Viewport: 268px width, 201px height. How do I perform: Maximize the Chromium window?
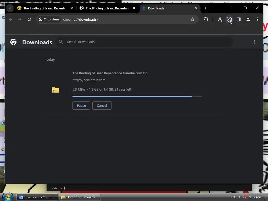[x=245, y=8]
